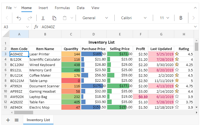
Task: Switch to the Formulas ribbon tab
Action: coord(62,8)
